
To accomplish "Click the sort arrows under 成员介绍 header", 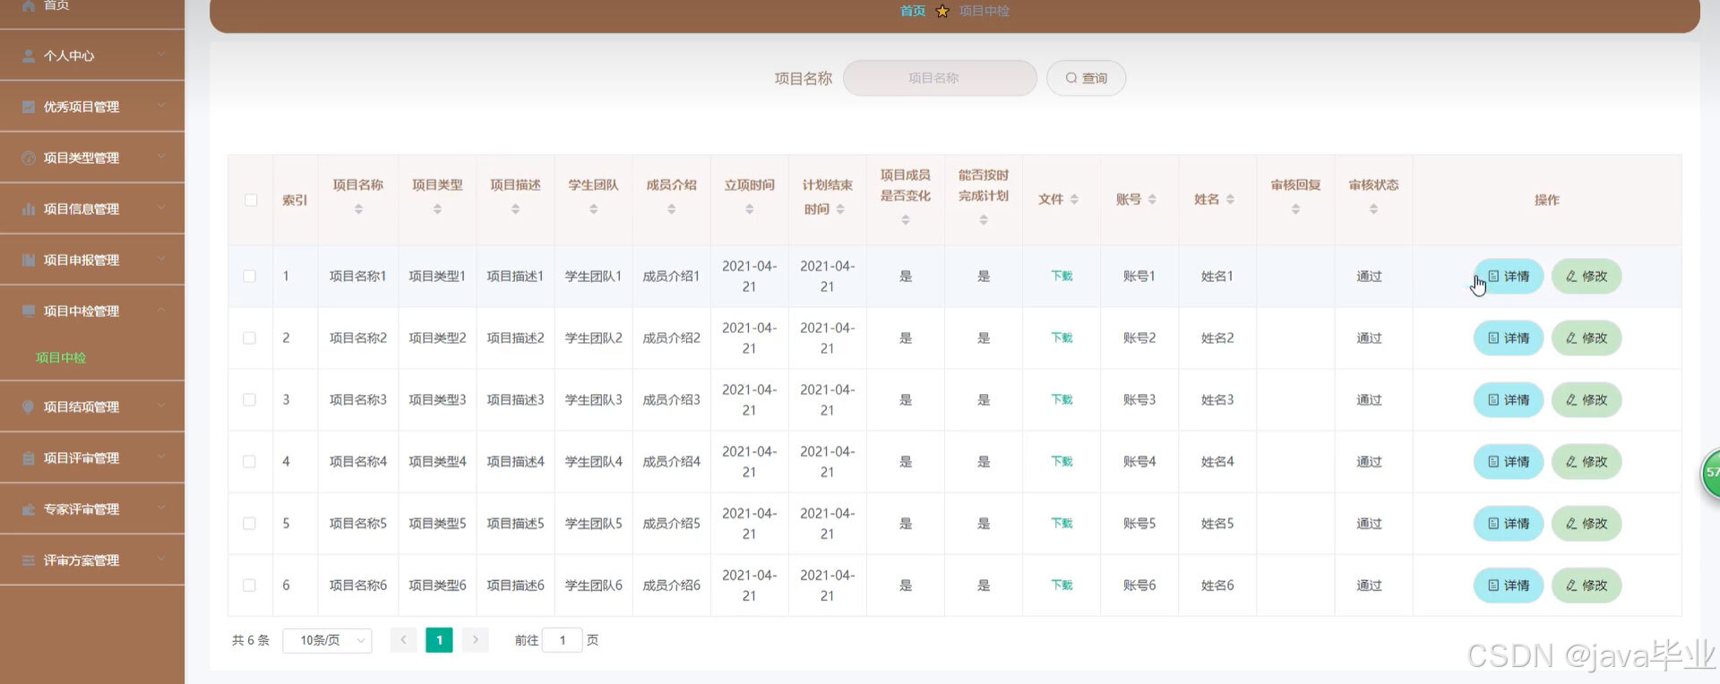I will pyautogui.click(x=671, y=209).
